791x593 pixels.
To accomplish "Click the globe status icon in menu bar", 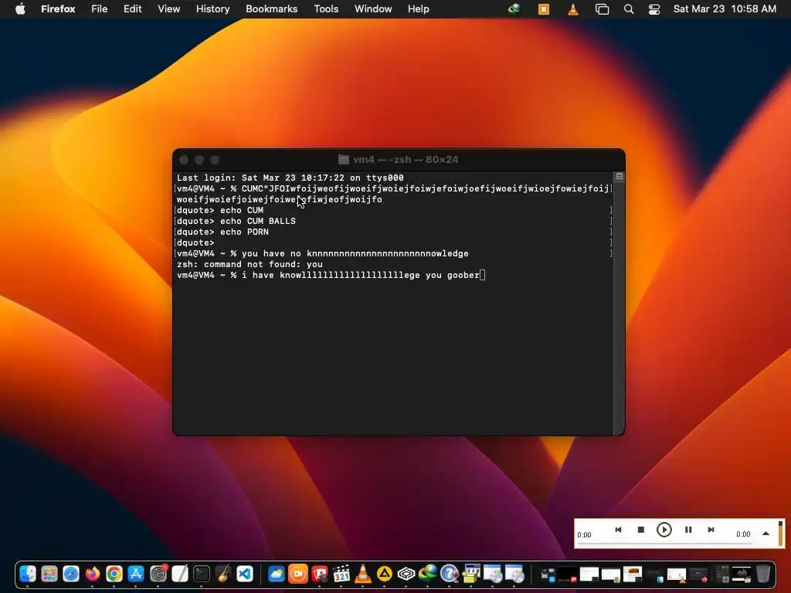I will coord(514,8).
